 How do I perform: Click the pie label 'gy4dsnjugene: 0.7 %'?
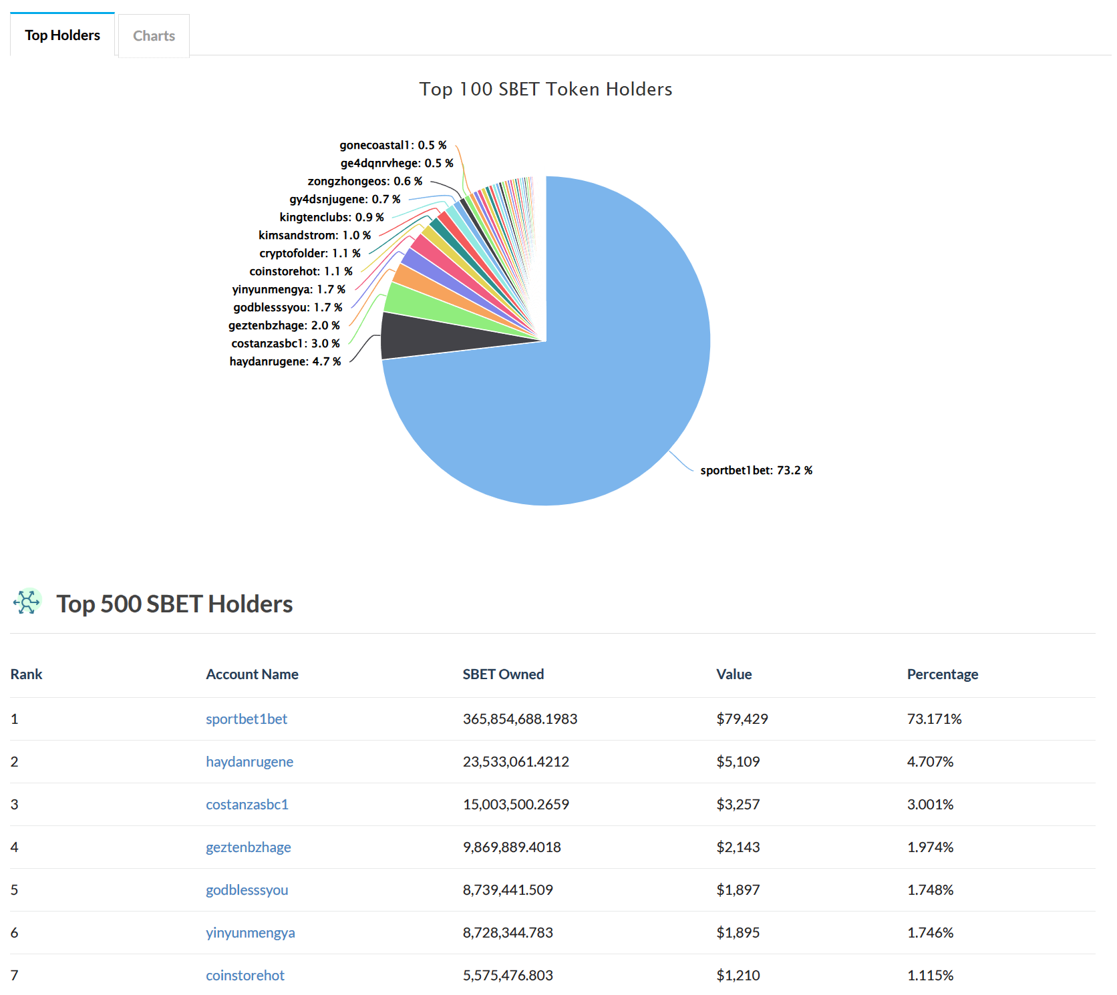coord(345,199)
